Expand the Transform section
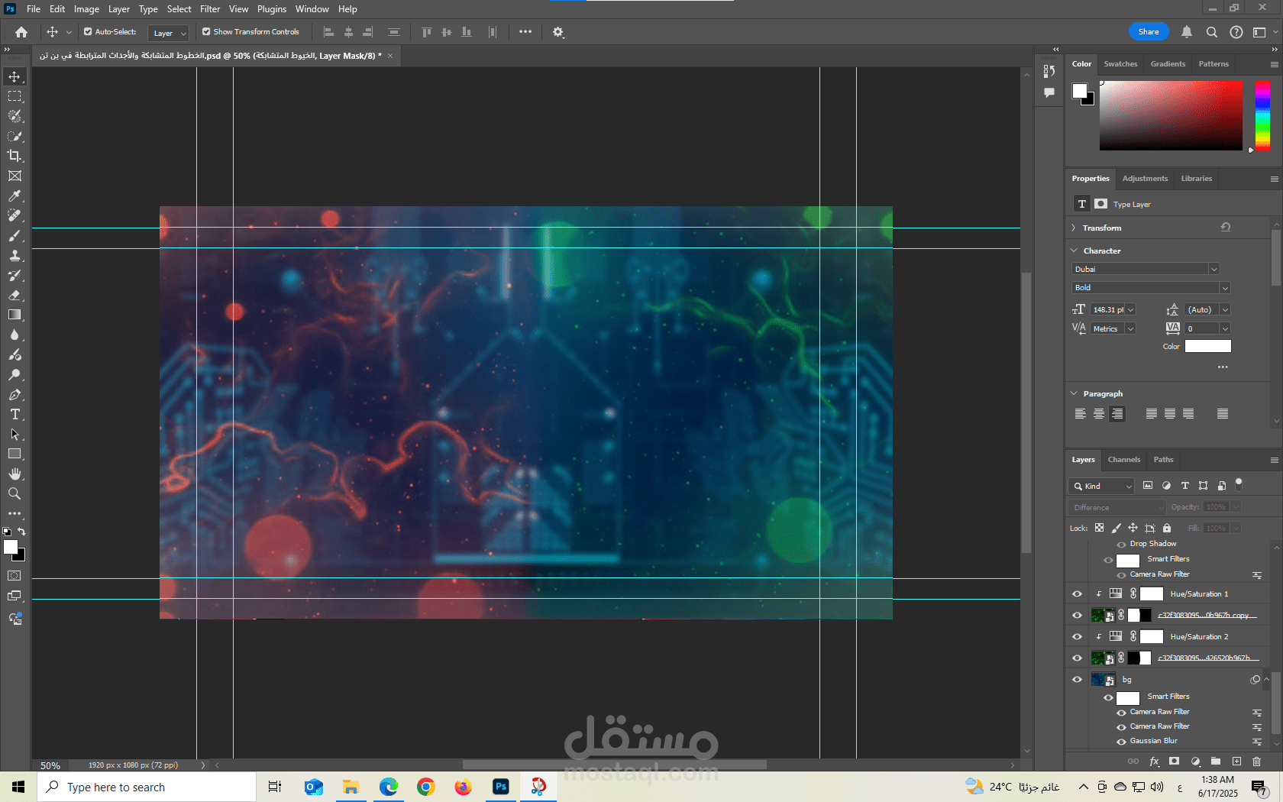The image size is (1283, 802). coord(1074,228)
